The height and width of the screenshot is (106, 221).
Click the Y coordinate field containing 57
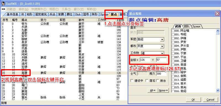161,60
